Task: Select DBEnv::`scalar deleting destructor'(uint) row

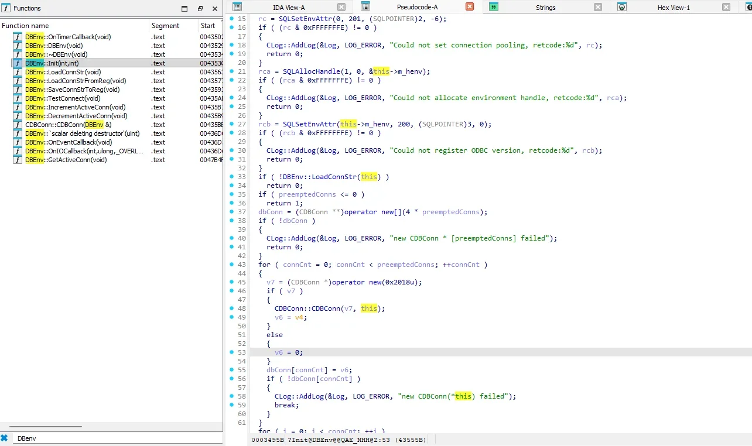Action: [111, 133]
